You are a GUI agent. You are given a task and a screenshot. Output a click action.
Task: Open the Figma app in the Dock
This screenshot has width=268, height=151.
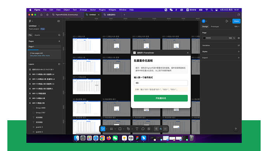(137, 138)
